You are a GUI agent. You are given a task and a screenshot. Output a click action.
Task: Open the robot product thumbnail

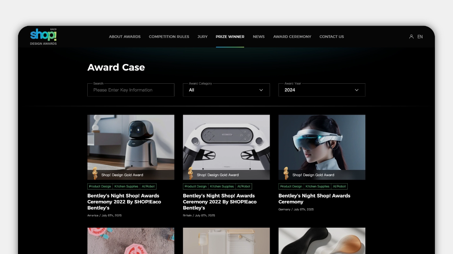click(130, 142)
